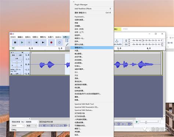Open the Generate menu
The width and height of the screenshot is (174, 137).
(x=58, y=37)
